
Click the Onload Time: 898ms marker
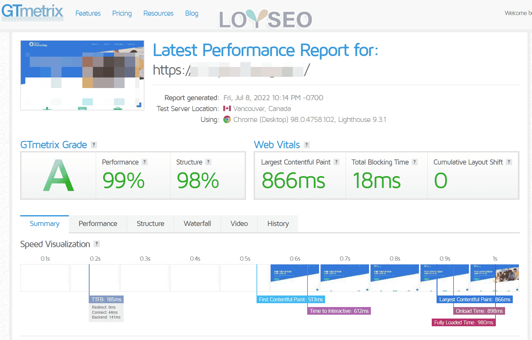click(x=479, y=311)
